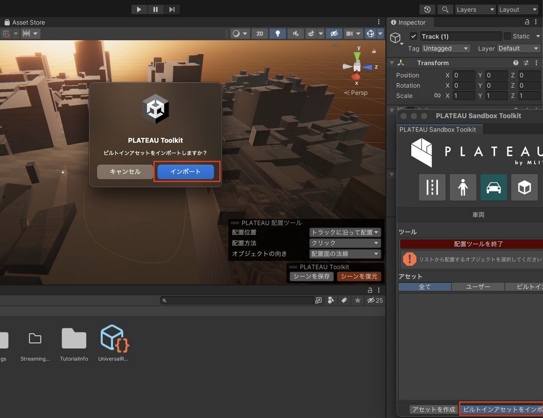Image resolution: width=543 pixels, height=418 pixels.
Task: Filter Project assets by label tag icon
Action: pyautogui.click(x=344, y=300)
